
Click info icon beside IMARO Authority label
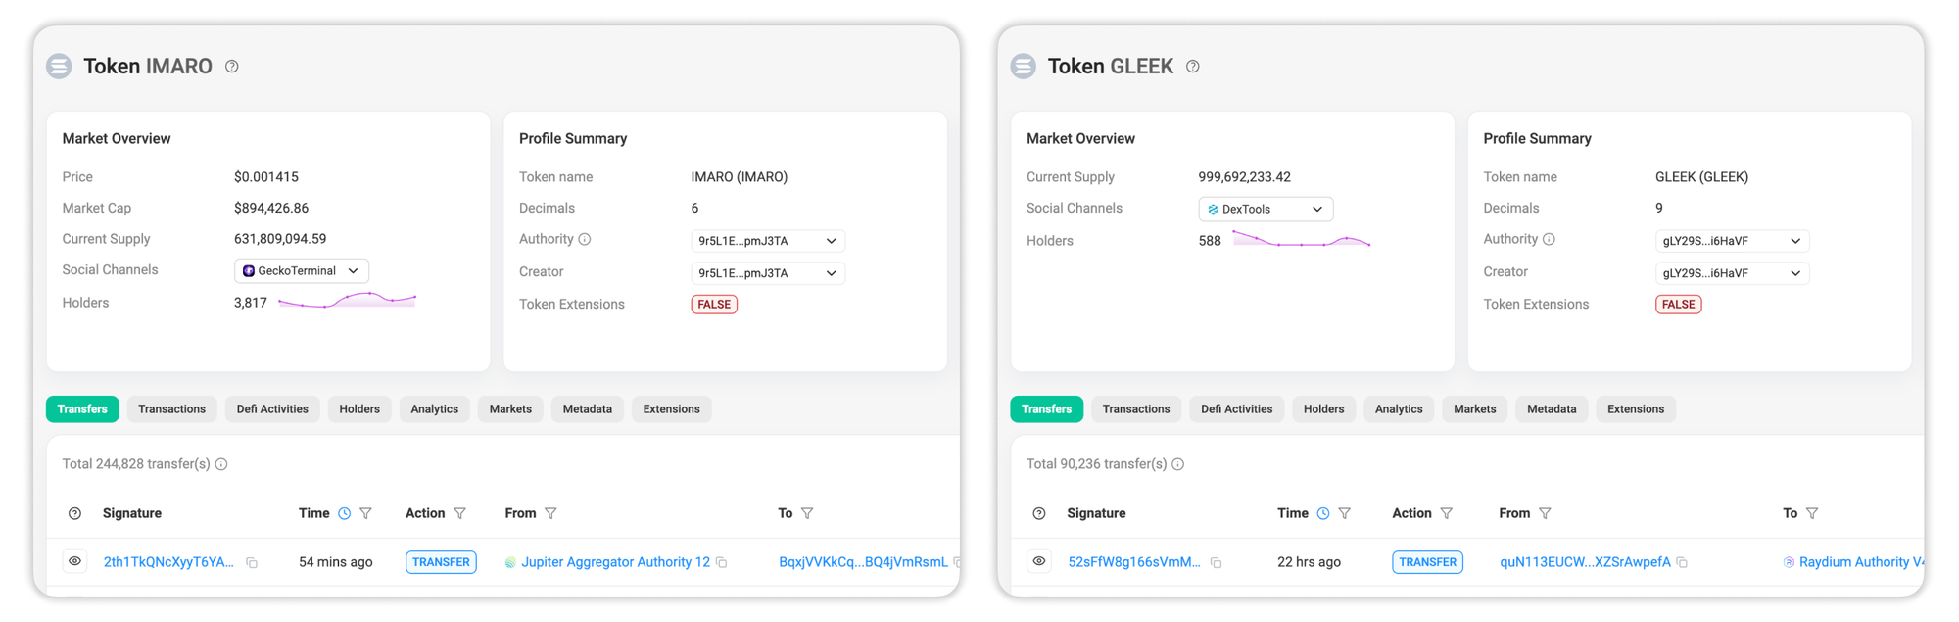pos(585,239)
